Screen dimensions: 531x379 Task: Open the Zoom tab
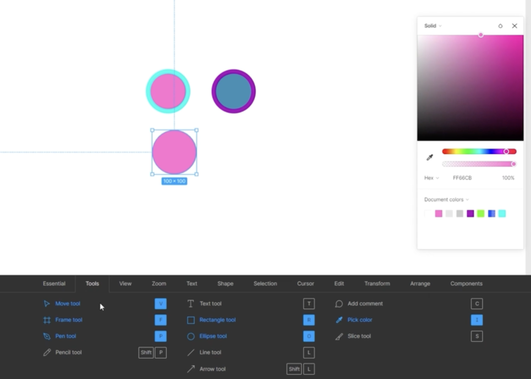159,283
